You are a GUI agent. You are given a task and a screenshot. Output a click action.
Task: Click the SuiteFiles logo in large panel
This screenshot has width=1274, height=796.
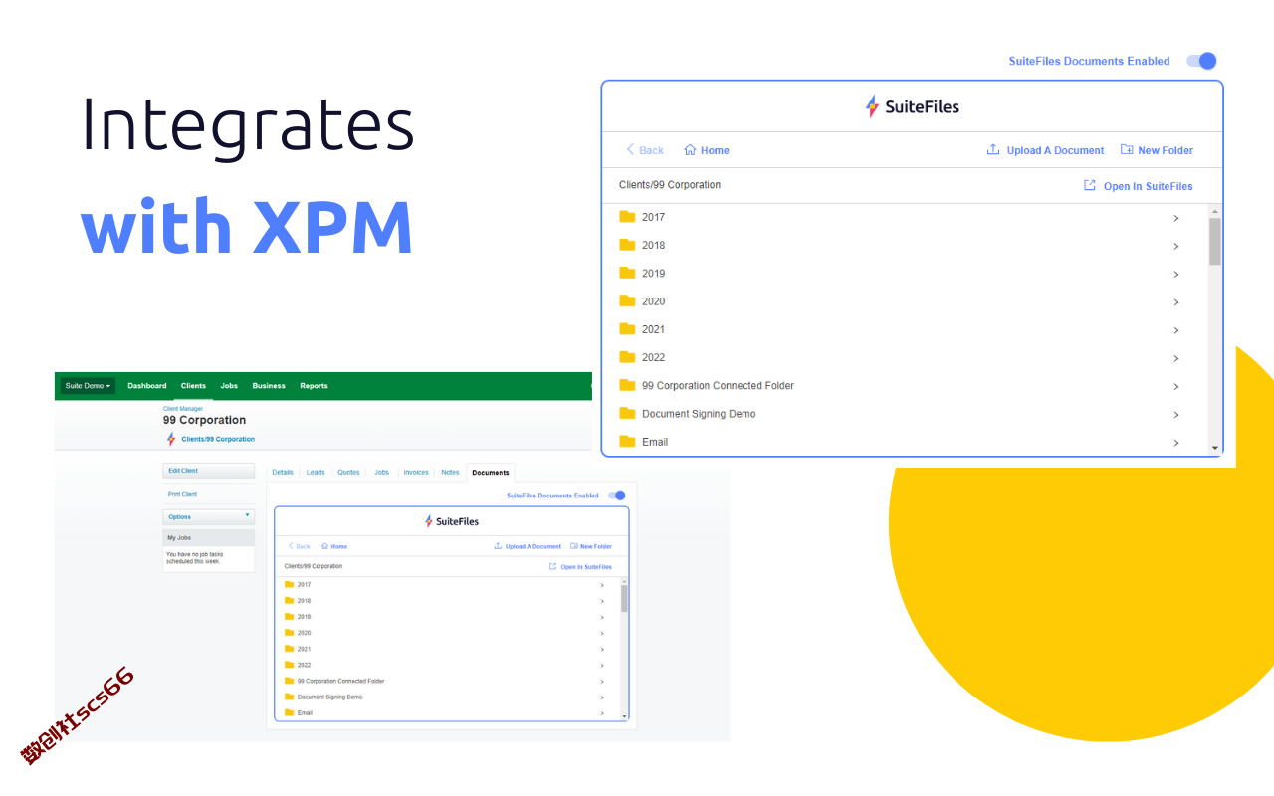[913, 106]
